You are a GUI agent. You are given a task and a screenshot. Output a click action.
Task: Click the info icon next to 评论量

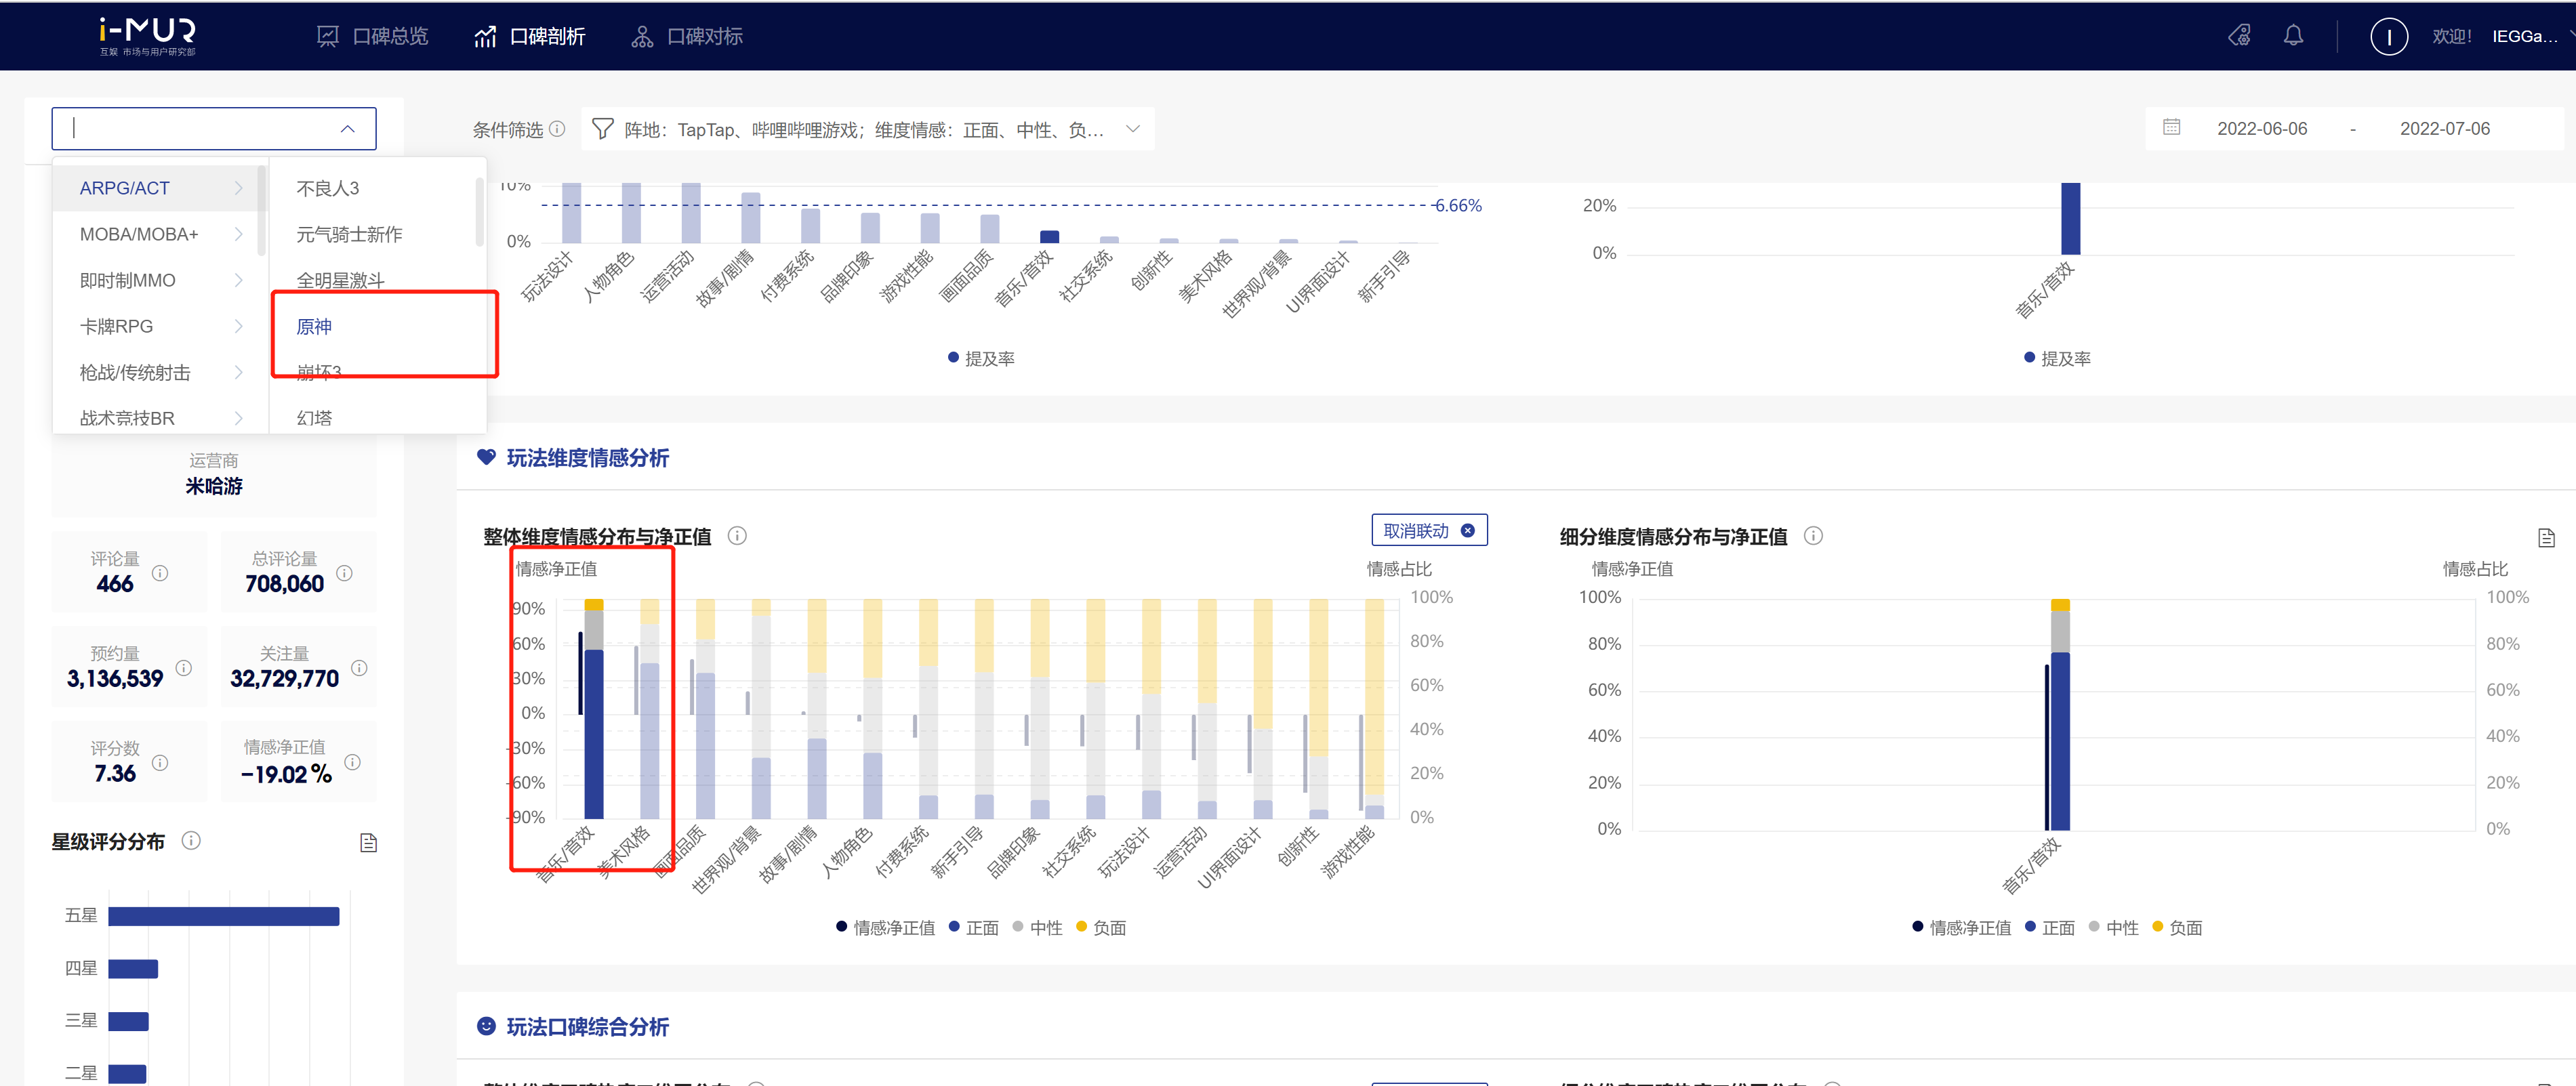[160, 573]
